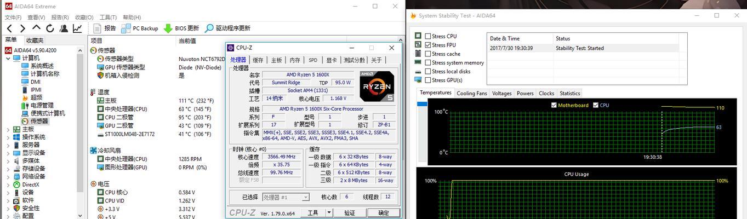
Task: Click the up-level arrow in AIDA64 toolbar
Action: [36, 28]
